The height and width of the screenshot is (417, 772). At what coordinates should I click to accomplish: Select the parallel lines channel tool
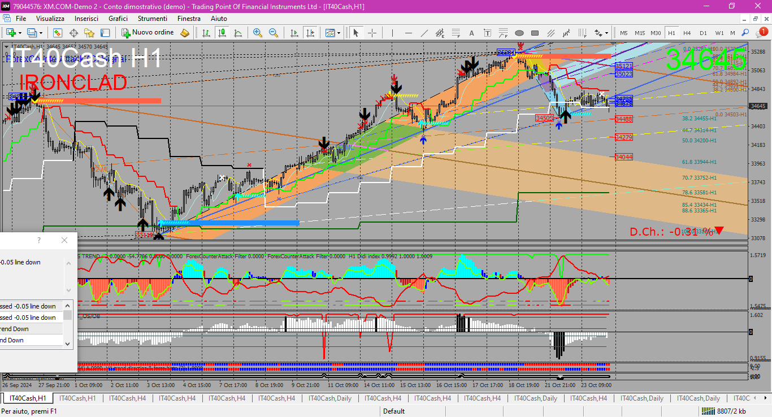coord(551,33)
